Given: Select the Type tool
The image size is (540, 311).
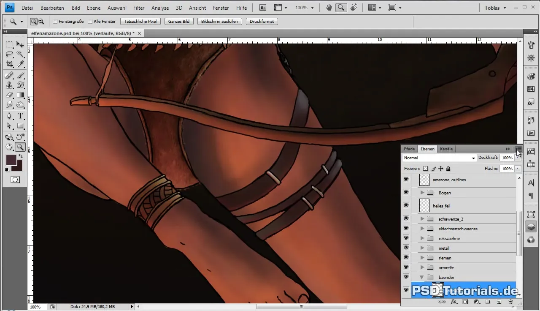Looking at the screenshot, I should (x=20, y=116).
